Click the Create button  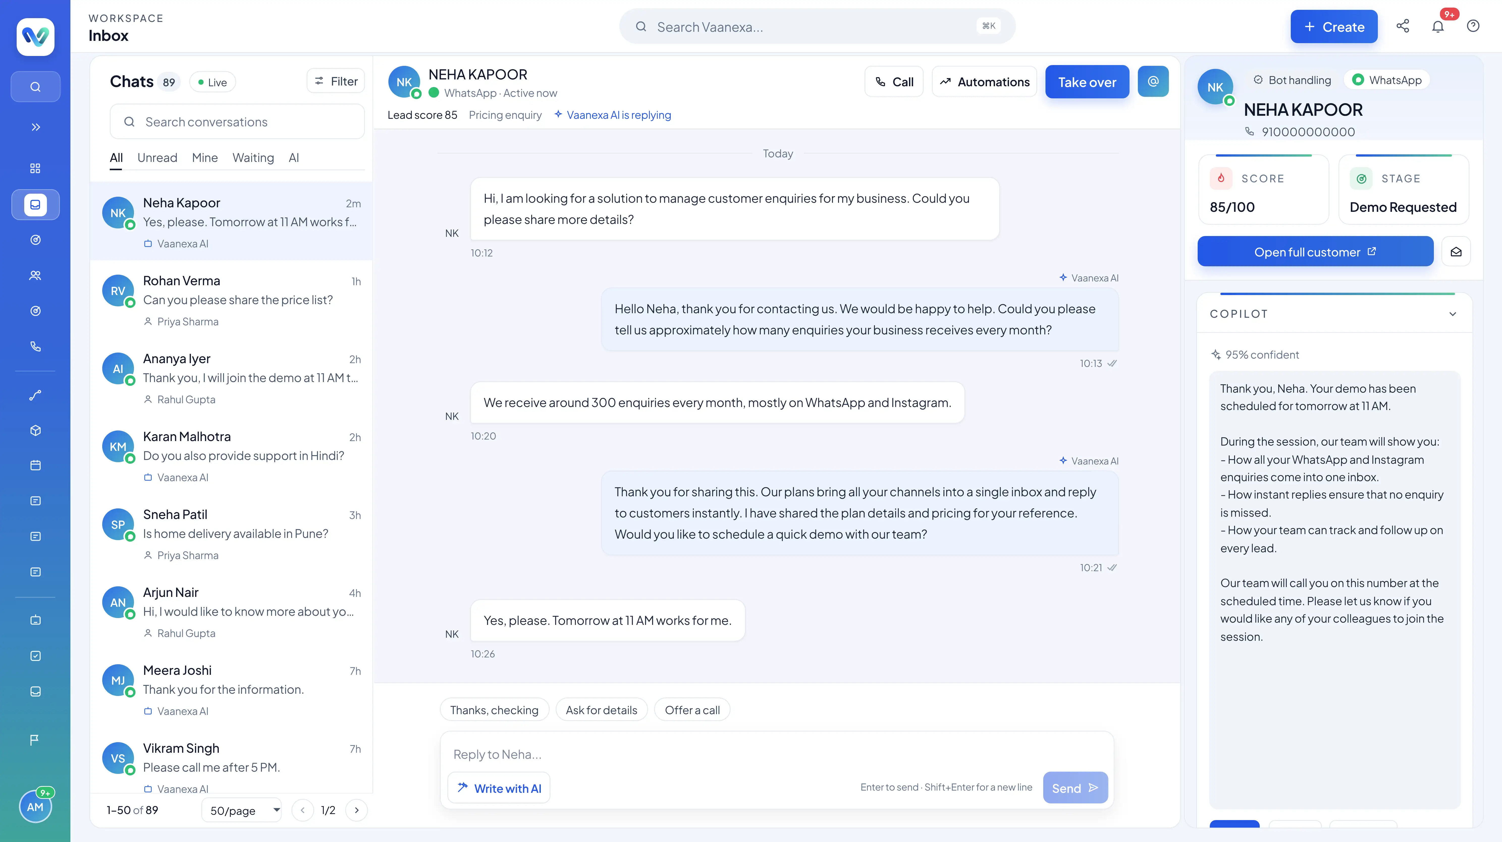click(x=1334, y=27)
